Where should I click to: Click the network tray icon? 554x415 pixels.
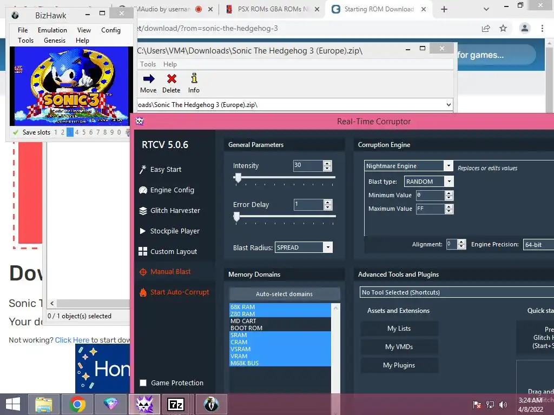pos(490,404)
